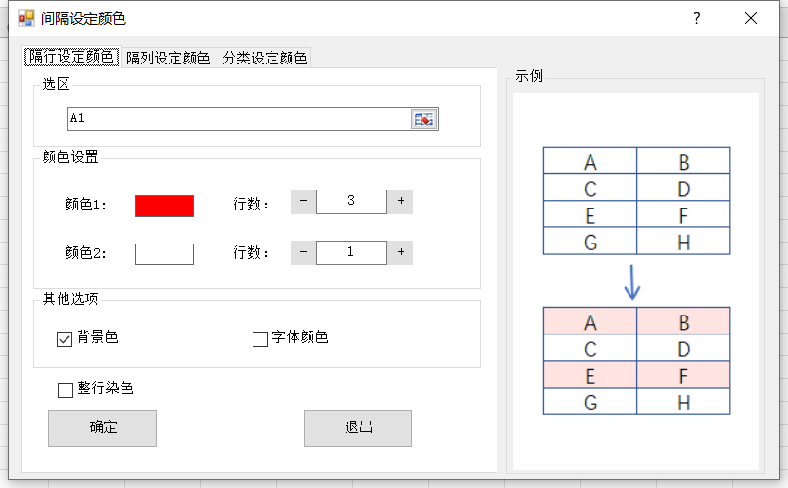Decrease 颜色2 row count with minus
This screenshot has height=488, width=788.
(303, 252)
